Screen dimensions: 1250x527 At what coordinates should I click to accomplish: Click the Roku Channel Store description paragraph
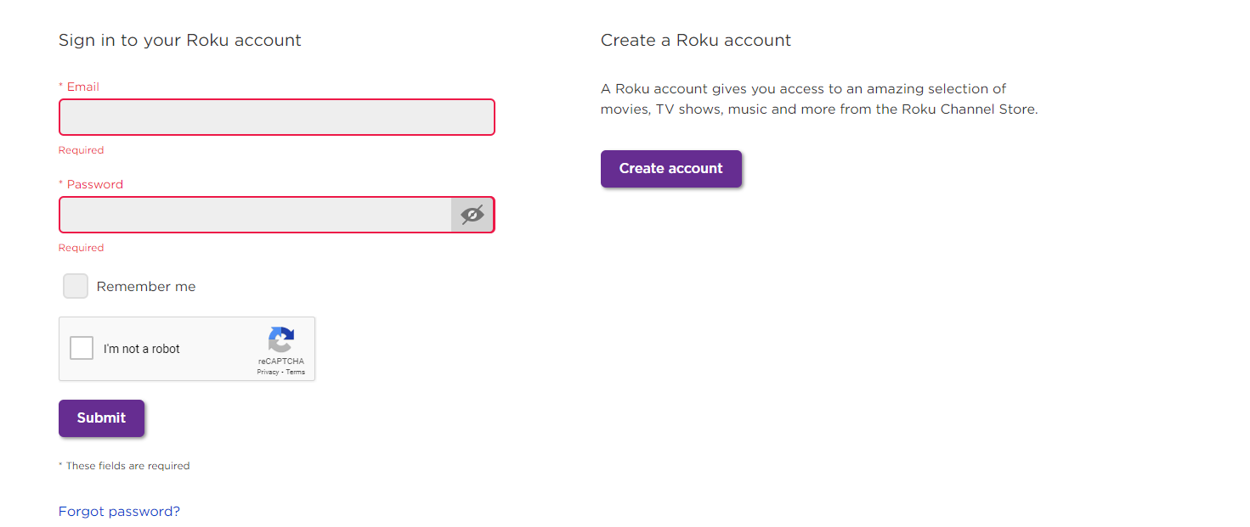[x=819, y=99]
